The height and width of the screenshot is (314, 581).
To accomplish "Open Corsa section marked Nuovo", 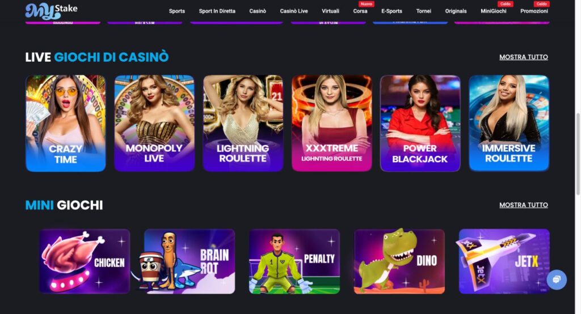I will tap(360, 11).
